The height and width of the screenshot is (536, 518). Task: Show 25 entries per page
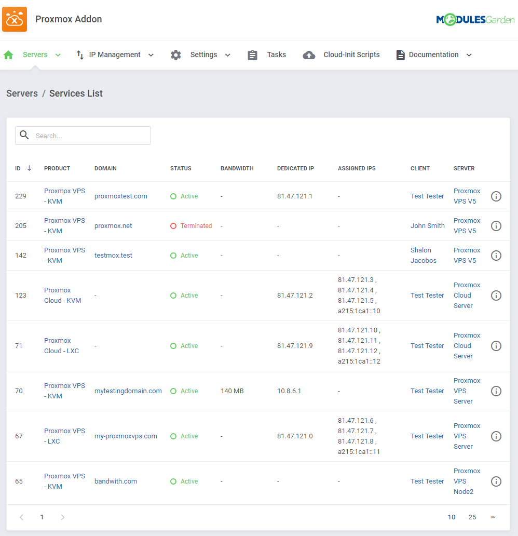(x=472, y=517)
